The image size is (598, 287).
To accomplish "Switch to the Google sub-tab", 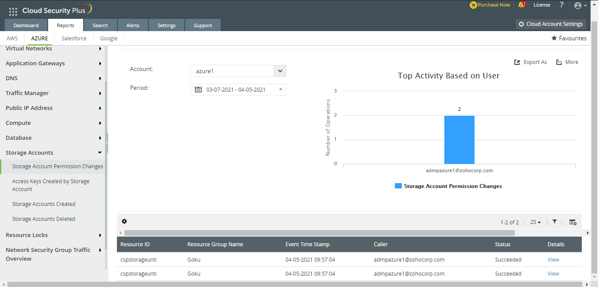I will coord(109,38).
